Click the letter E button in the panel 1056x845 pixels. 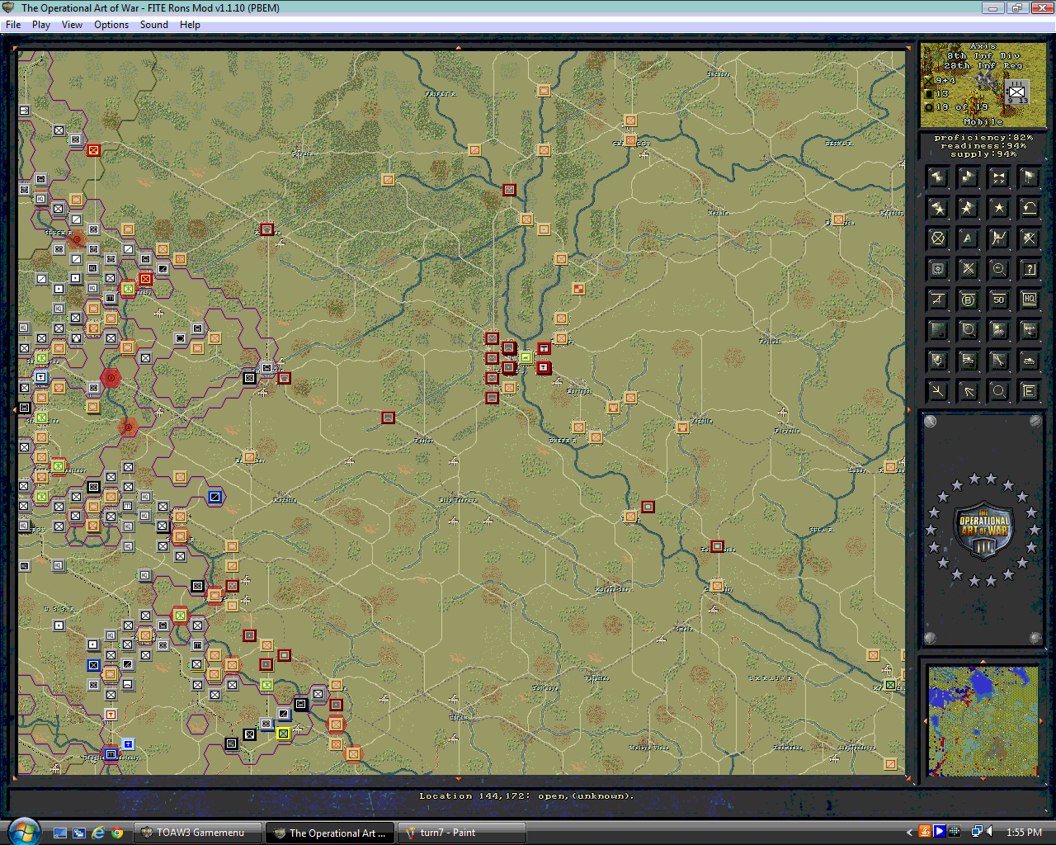(1029, 391)
